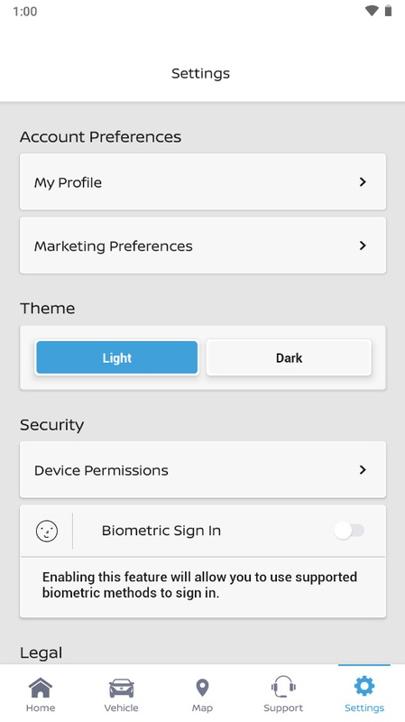Enable the Biometric Sign In switch

349,531
